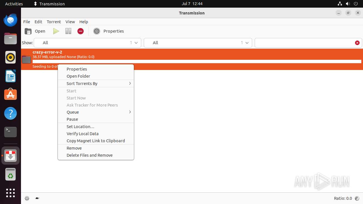The image size is (363, 204).
Task: Choose Verify Local Data
Action: (96, 134)
